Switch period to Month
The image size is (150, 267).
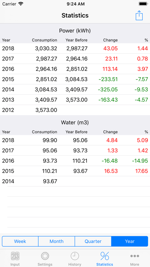[x=57, y=241]
